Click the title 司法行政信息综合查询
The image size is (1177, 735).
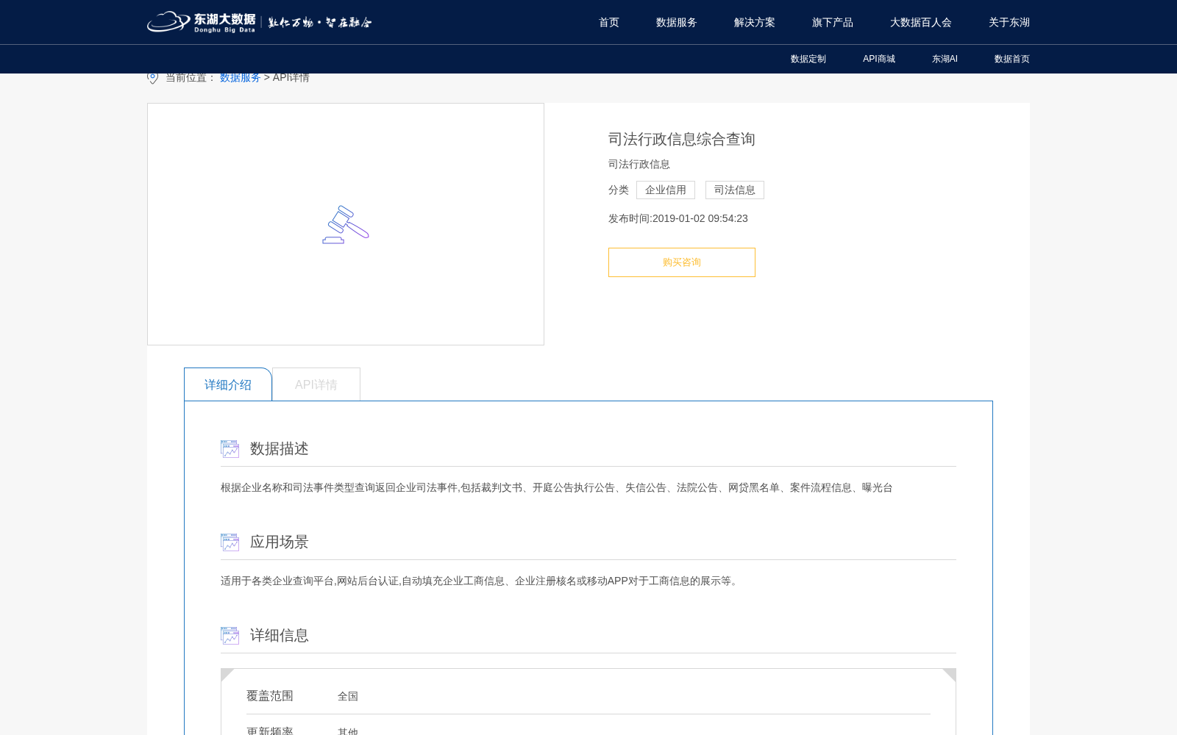click(682, 139)
